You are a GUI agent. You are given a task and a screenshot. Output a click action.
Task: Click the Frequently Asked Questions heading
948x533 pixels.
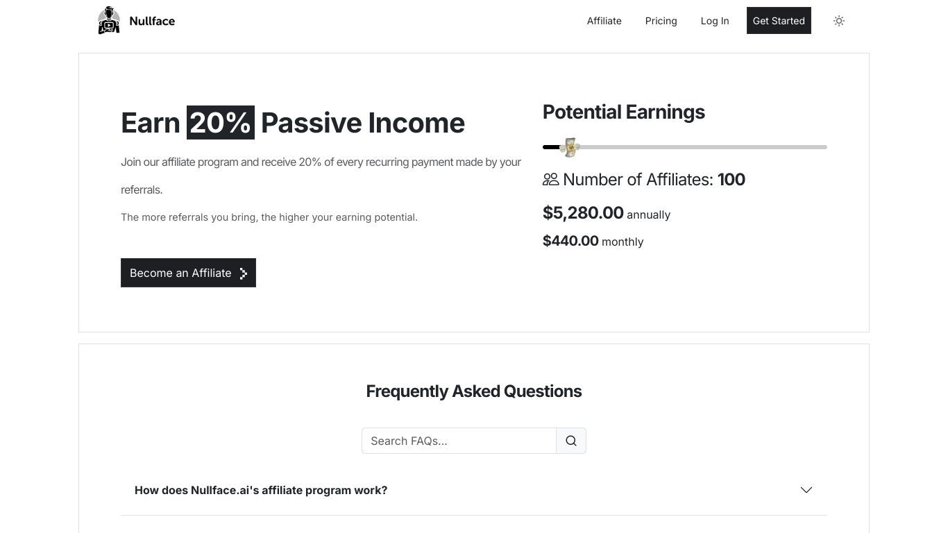(474, 391)
